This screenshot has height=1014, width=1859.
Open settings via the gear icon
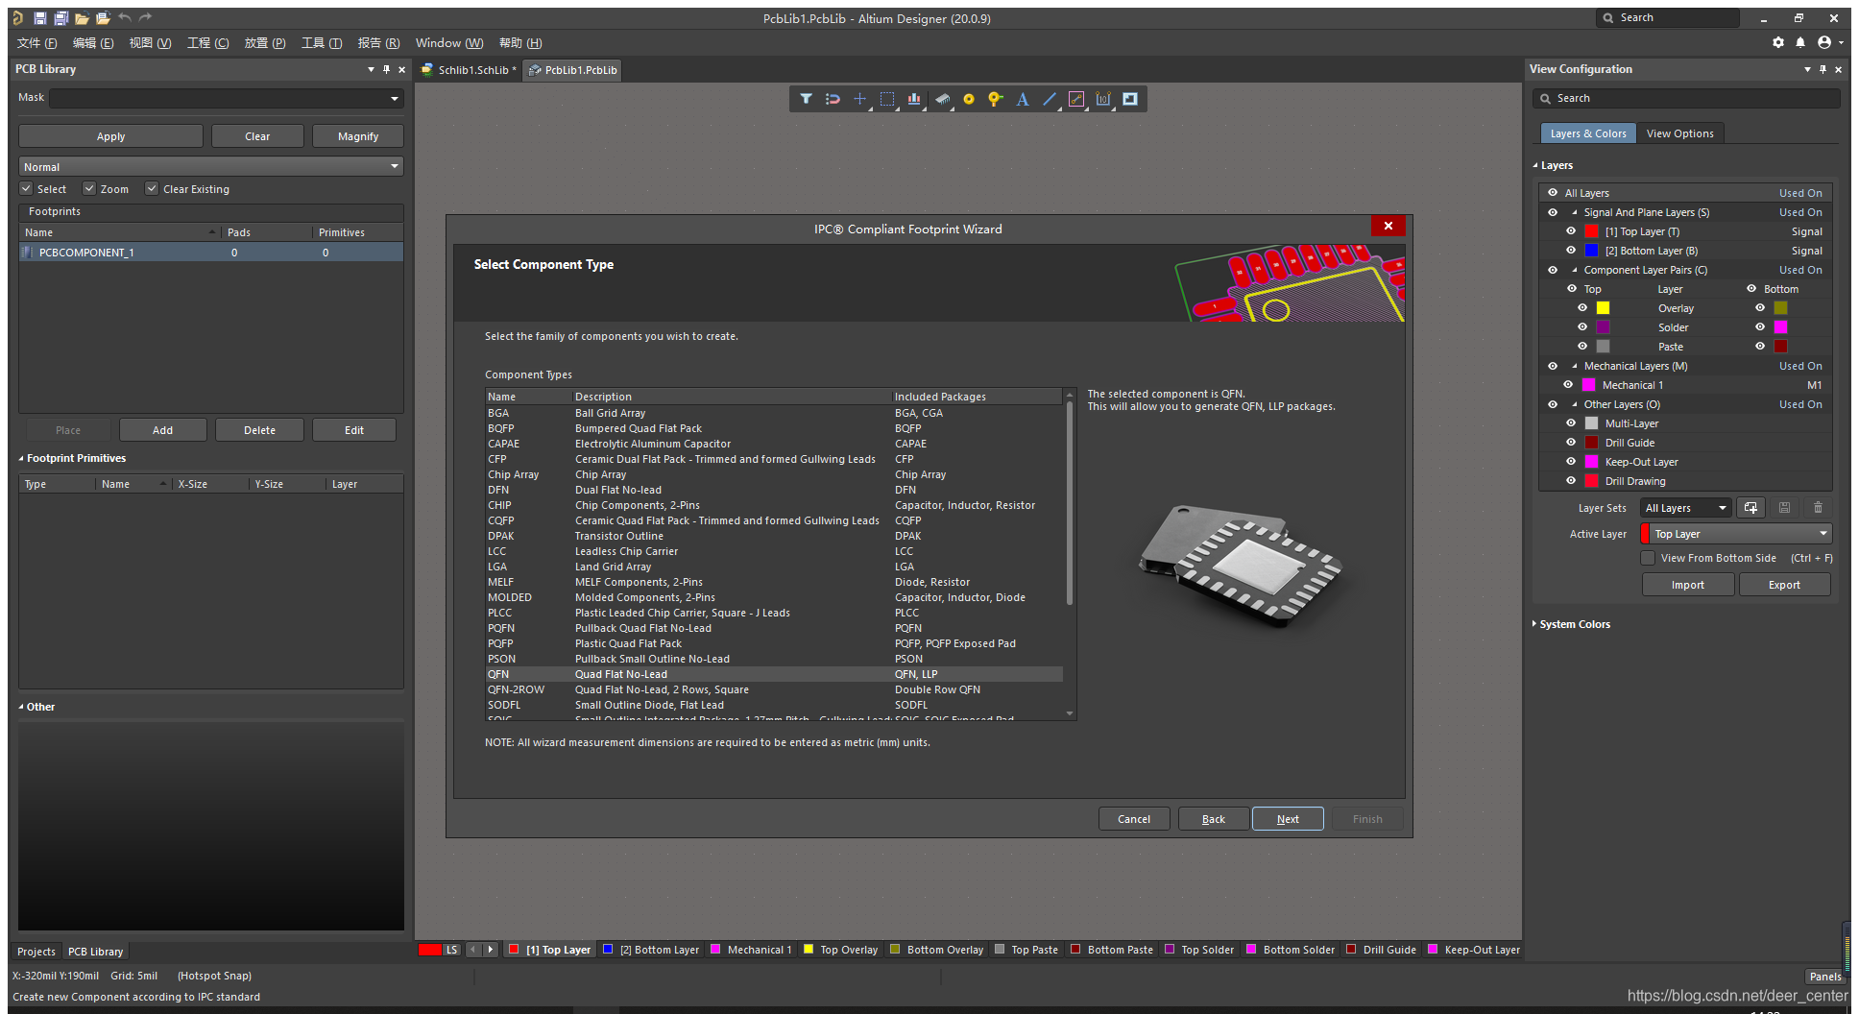pos(1778,42)
